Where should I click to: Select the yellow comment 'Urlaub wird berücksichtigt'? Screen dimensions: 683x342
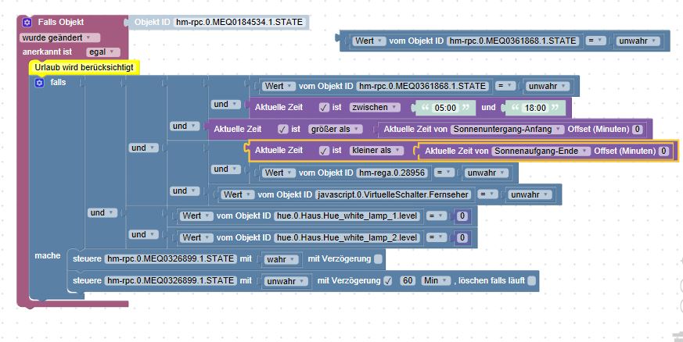coord(84,68)
